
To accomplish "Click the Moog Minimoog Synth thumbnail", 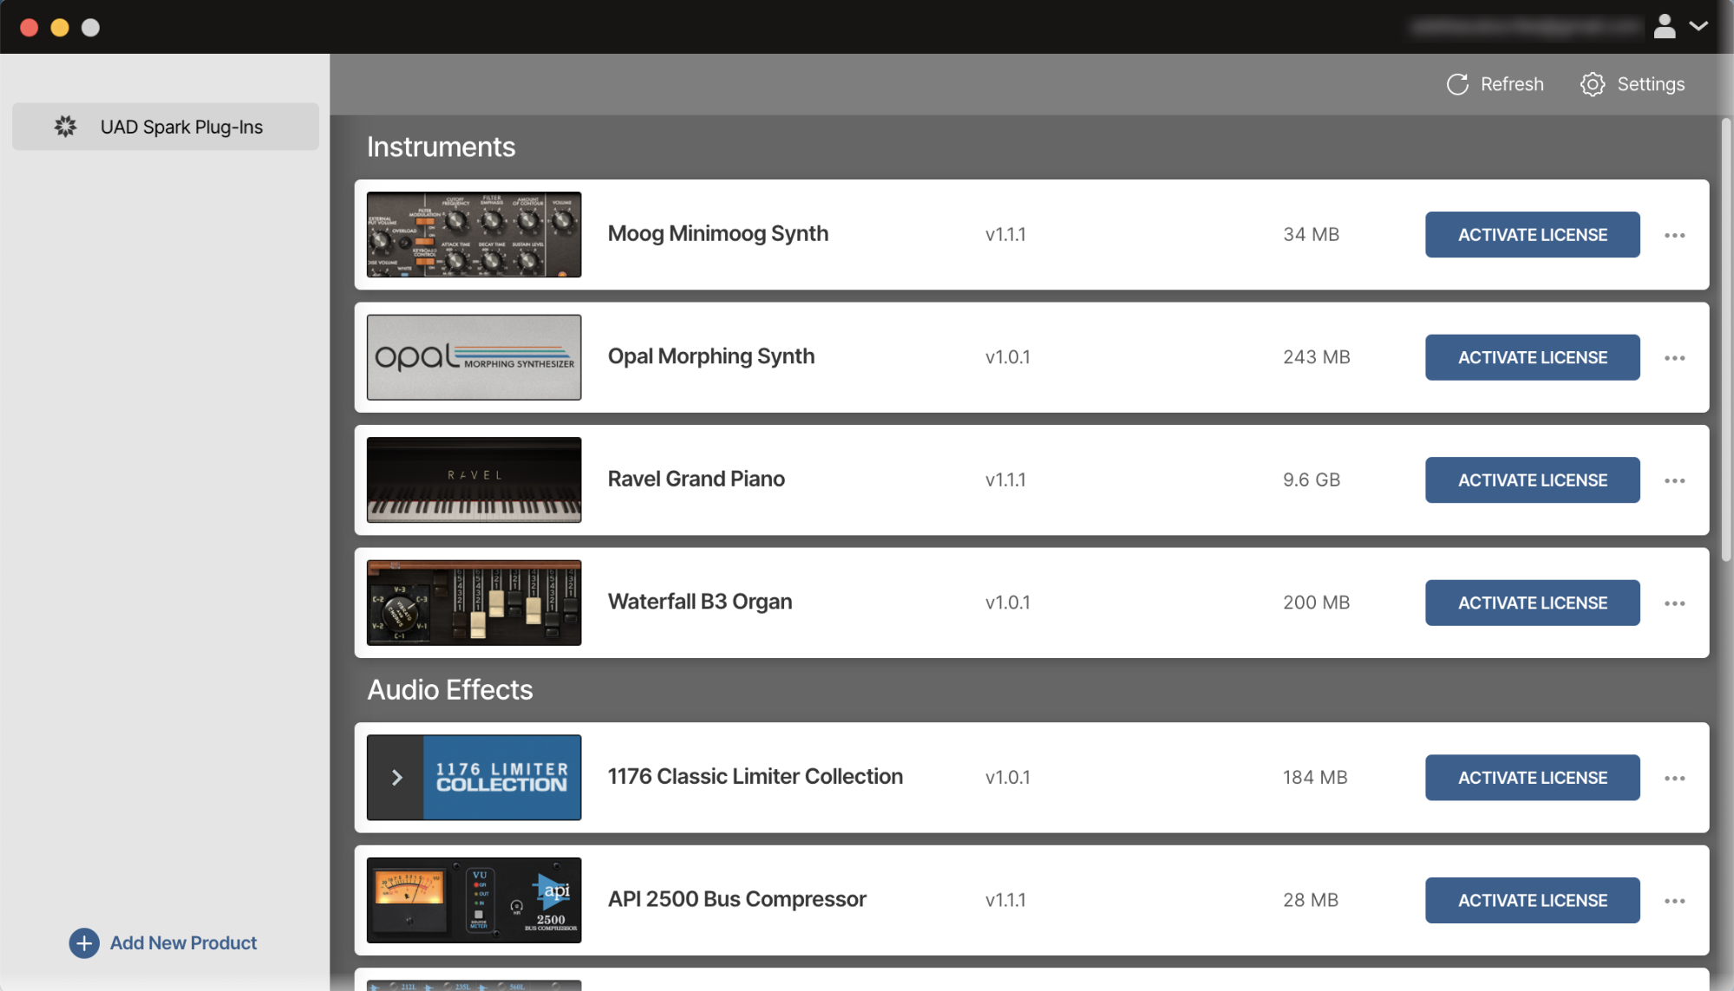I will tap(474, 234).
